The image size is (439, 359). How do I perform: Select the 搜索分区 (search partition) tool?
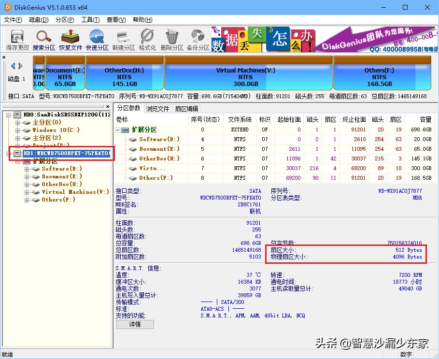pos(44,39)
